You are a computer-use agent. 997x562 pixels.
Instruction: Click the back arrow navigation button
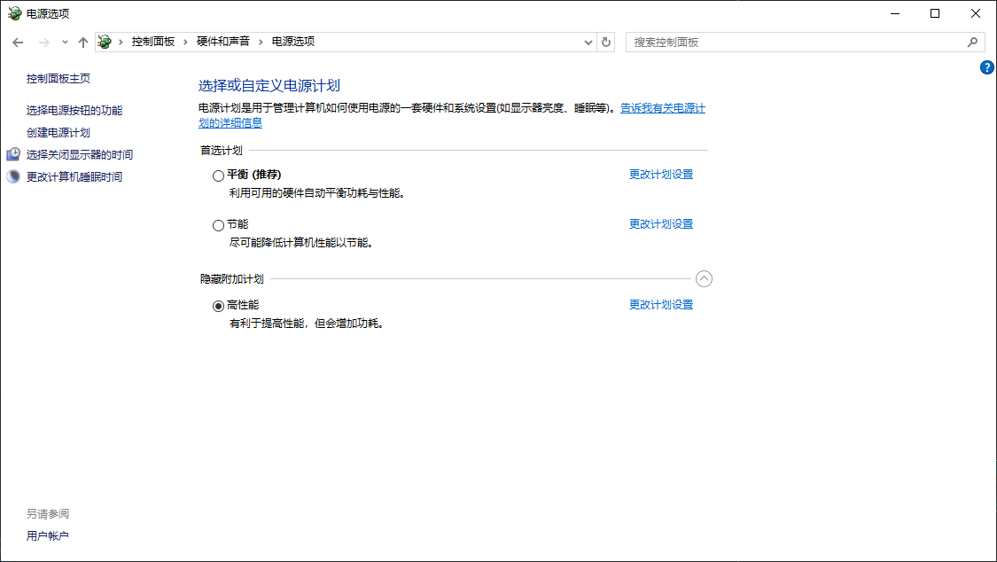click(x=18, y=42)
